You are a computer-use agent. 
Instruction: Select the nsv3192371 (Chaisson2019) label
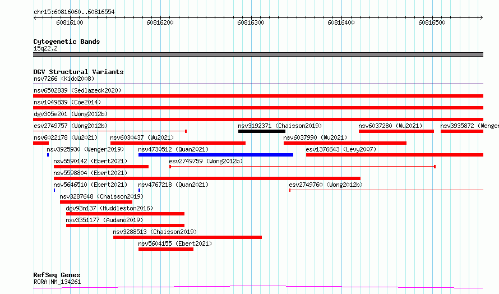tap(280, 126)
